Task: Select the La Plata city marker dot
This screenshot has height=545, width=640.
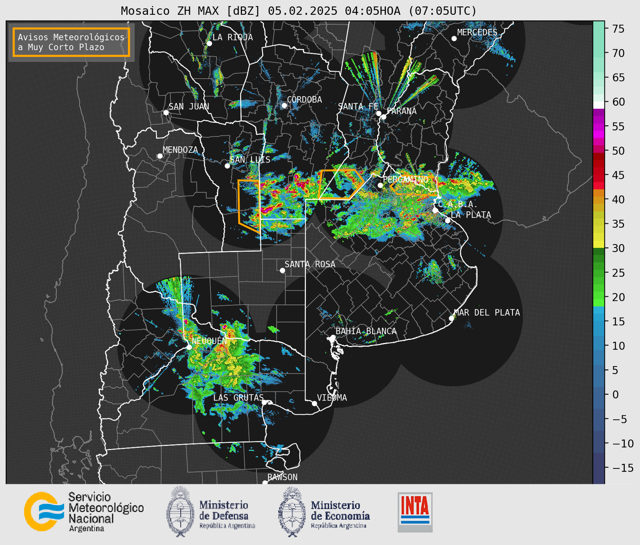Action: point(448,221)
